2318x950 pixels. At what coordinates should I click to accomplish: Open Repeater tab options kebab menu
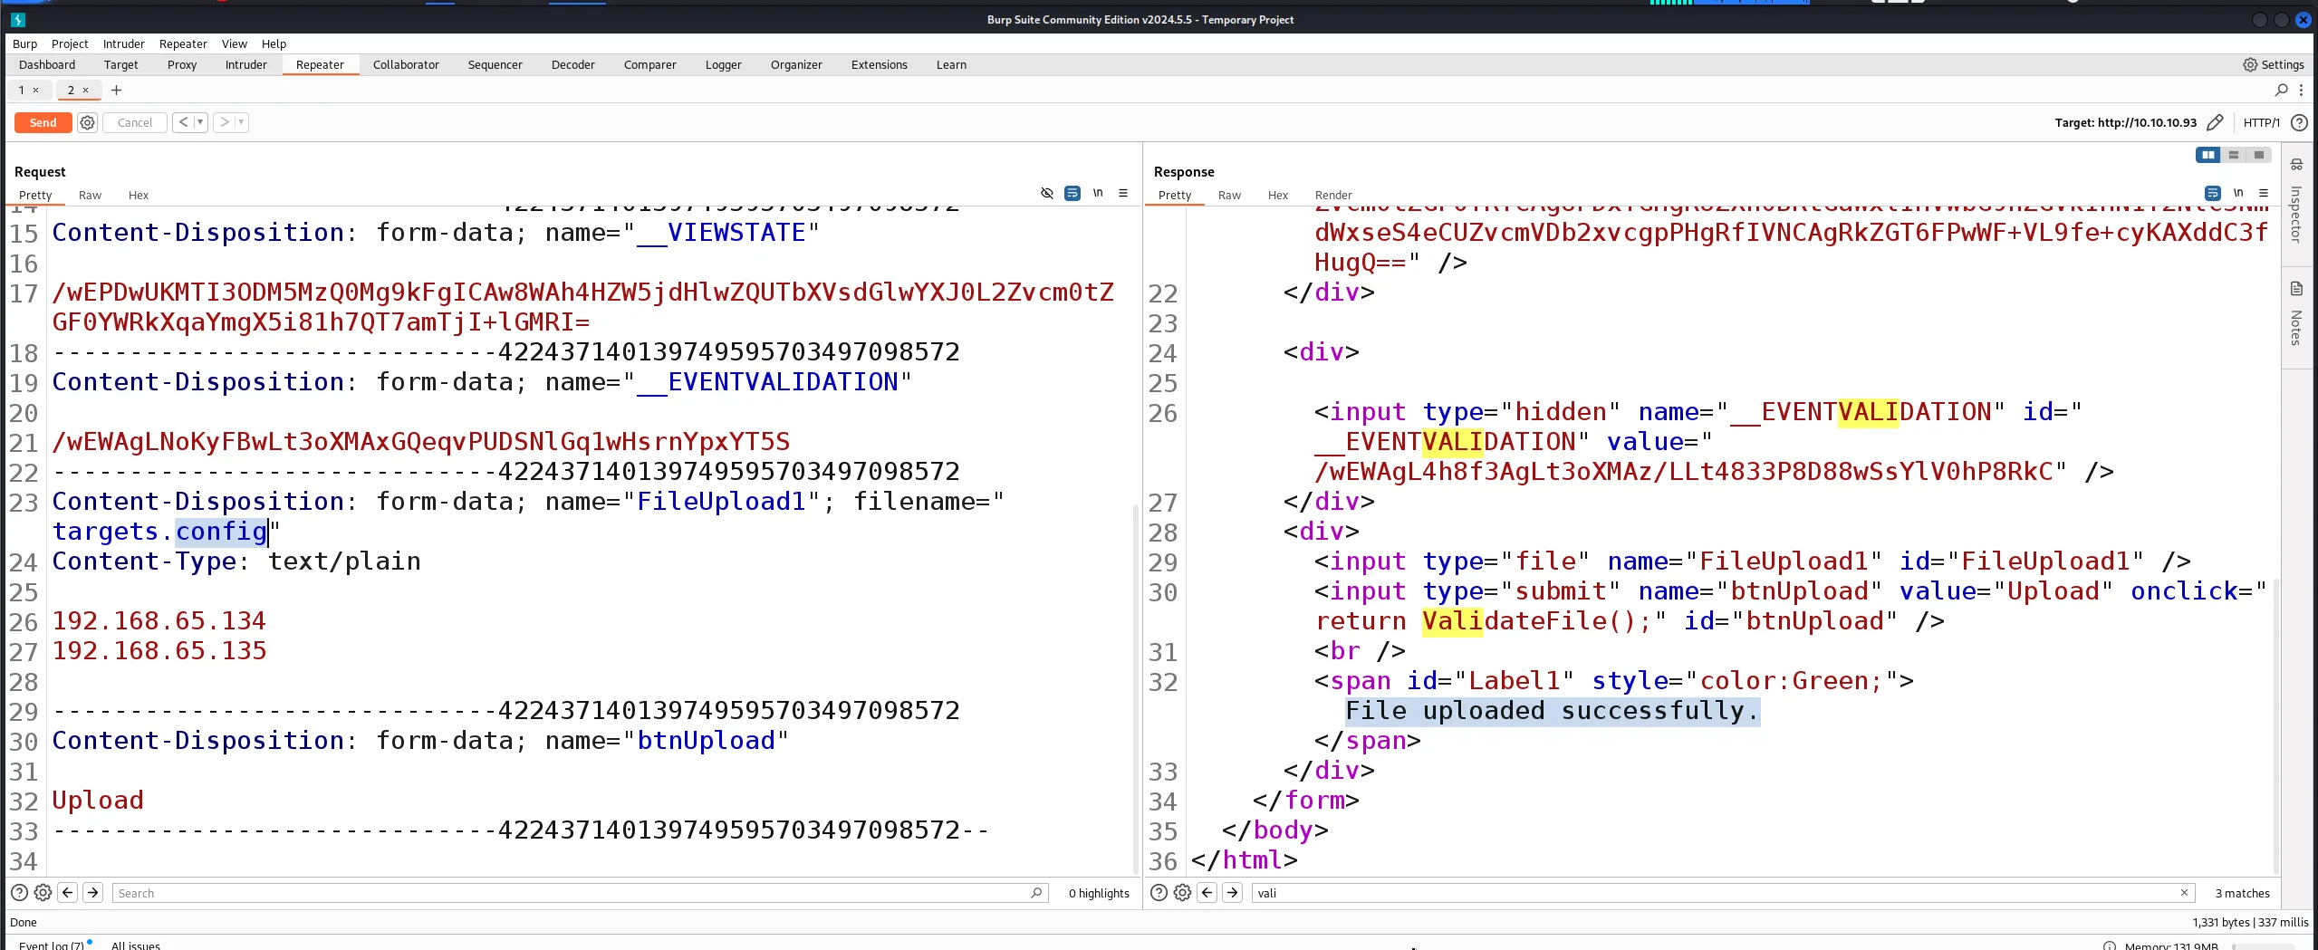coord(2302,90)
